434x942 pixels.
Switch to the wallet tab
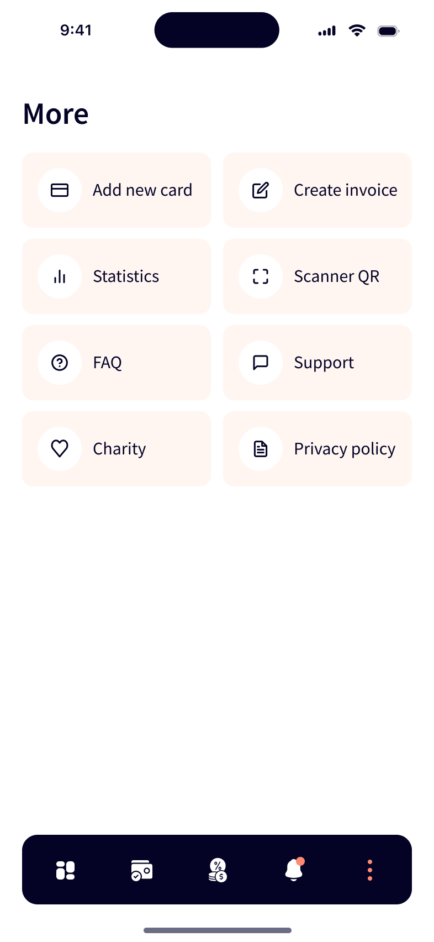click(x=141, y=870)
